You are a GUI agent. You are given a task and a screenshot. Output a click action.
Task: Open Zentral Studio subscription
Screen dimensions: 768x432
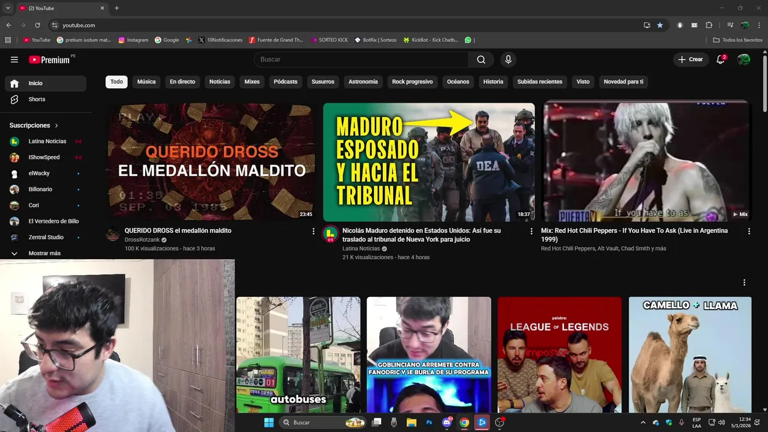46,237
